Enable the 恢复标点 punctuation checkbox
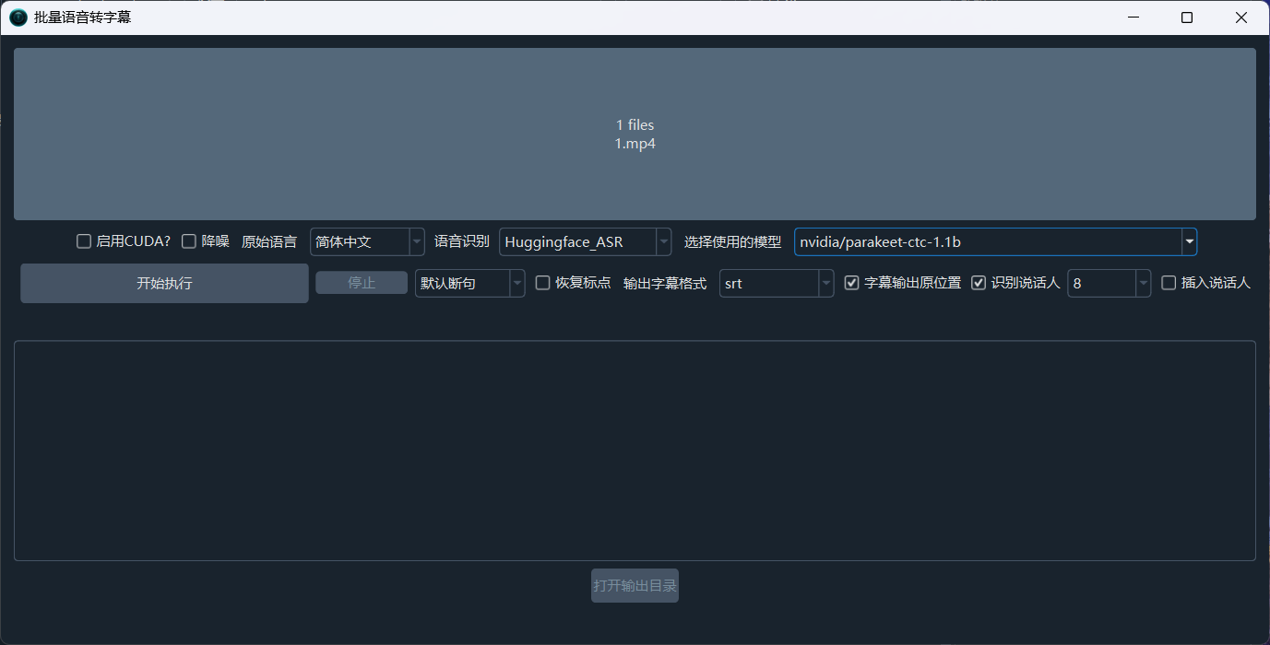Viewport: 1270px width, 645px height. (542, 282)
